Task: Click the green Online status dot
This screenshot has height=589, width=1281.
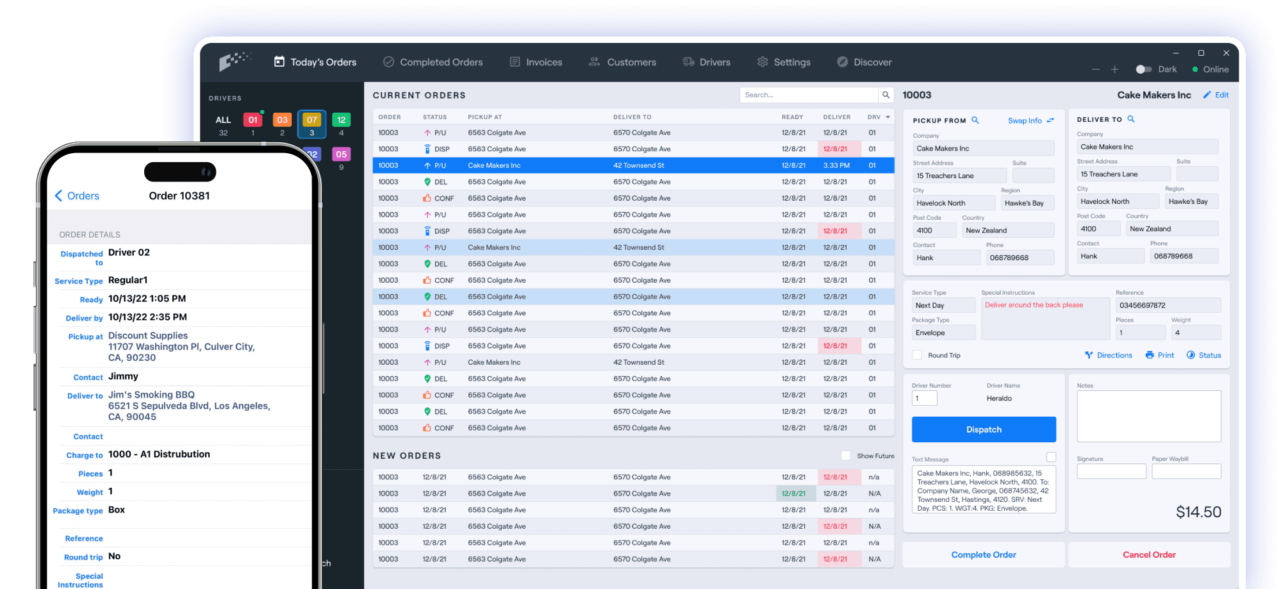Action: click(1195, 69)
